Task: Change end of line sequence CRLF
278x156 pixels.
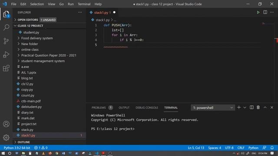Action: click(241, 148)
